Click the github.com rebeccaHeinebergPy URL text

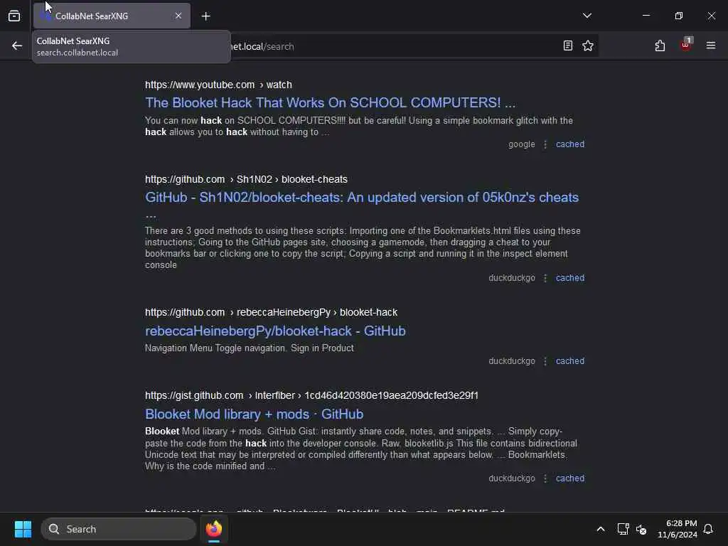(x=271, y=312)
